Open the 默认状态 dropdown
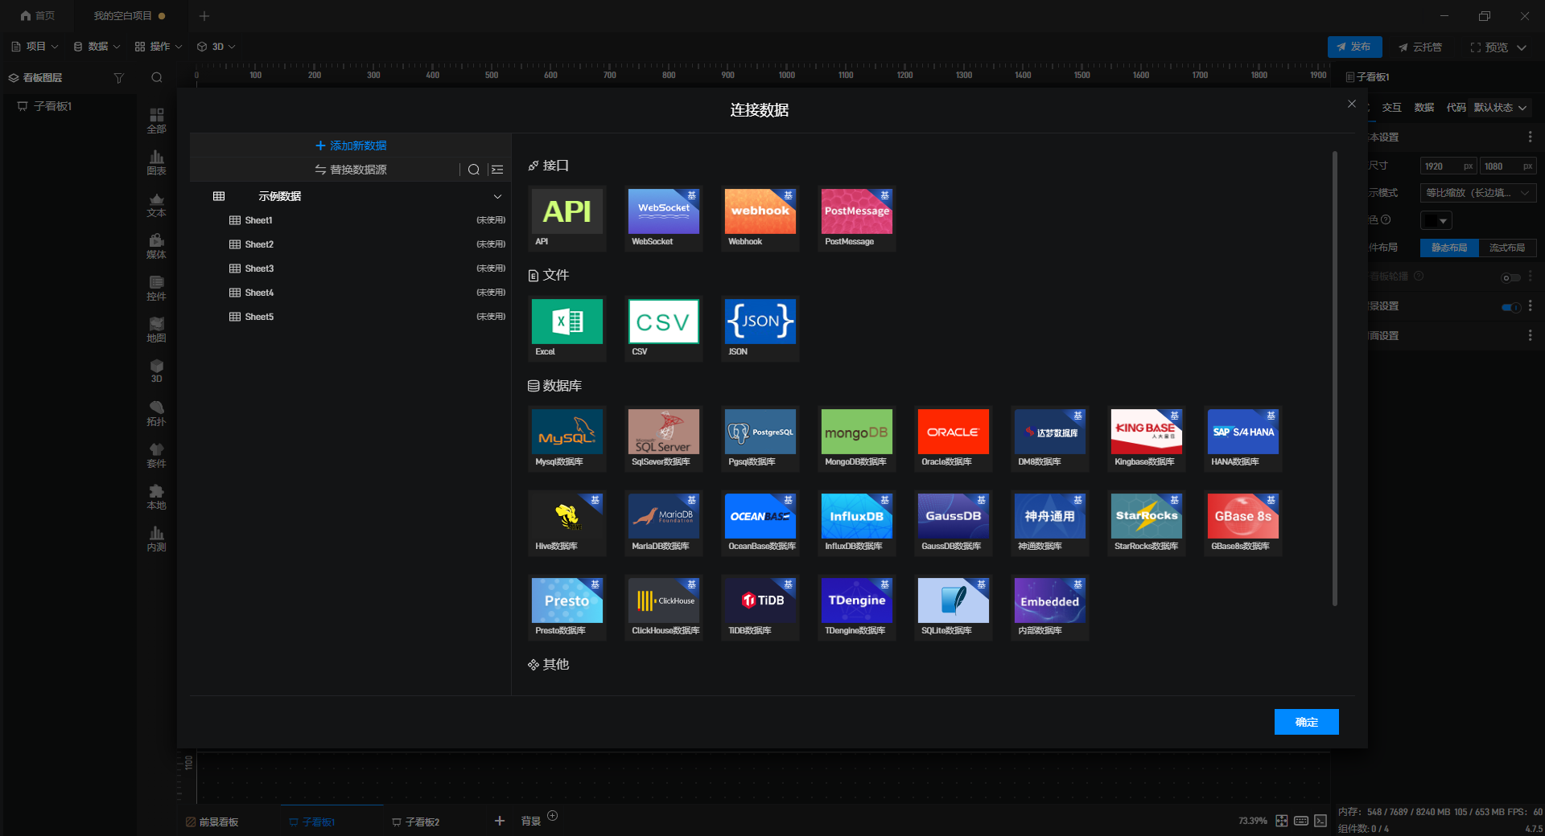This screenshot has height=836, width=1545. 1500,108
